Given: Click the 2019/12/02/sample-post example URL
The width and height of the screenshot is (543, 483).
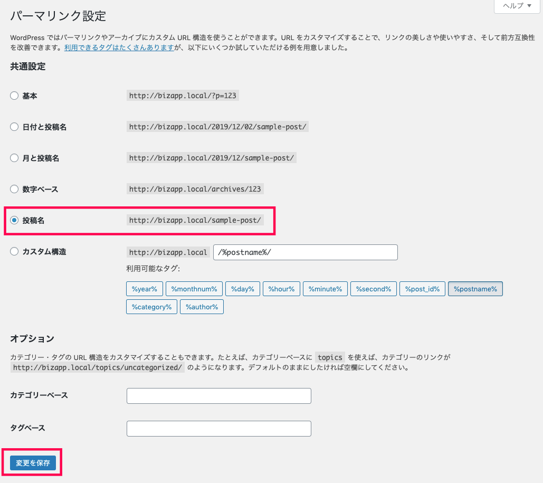Looking at the screenshot, I should 217,127.
